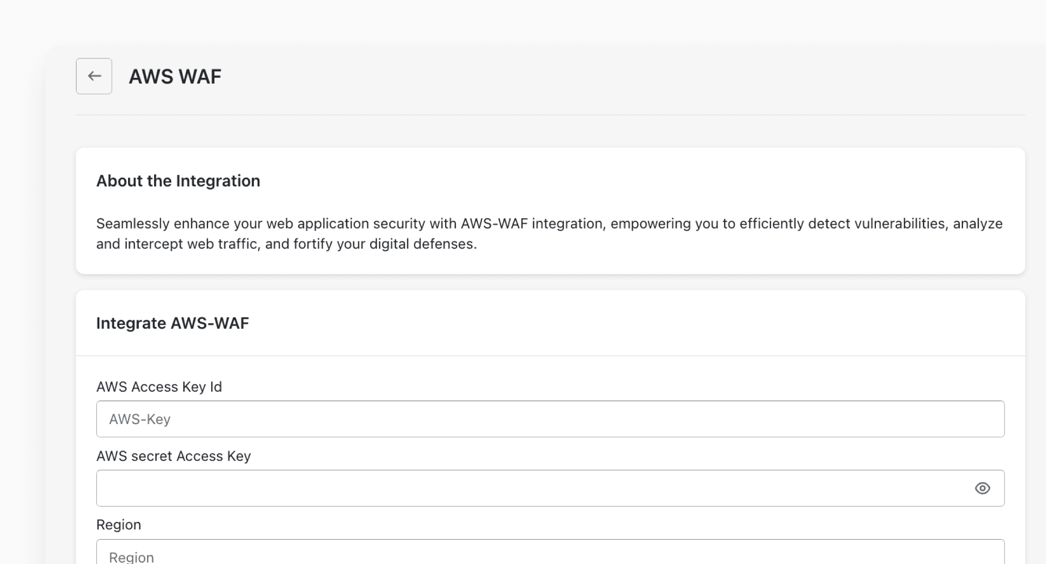Click the "Region" field label
Screen dimensions: 1046x564
pos(118,525)
